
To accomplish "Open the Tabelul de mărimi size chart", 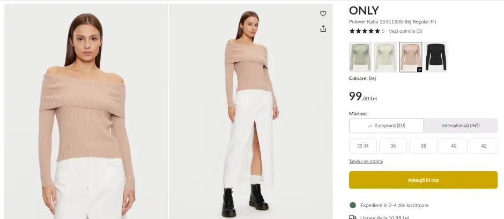I will click(366, 162).
